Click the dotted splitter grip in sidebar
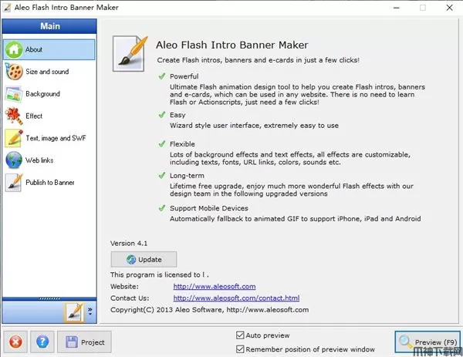This screenshot has height=357, width=463. pyautogui.click(x=49, y=298)
